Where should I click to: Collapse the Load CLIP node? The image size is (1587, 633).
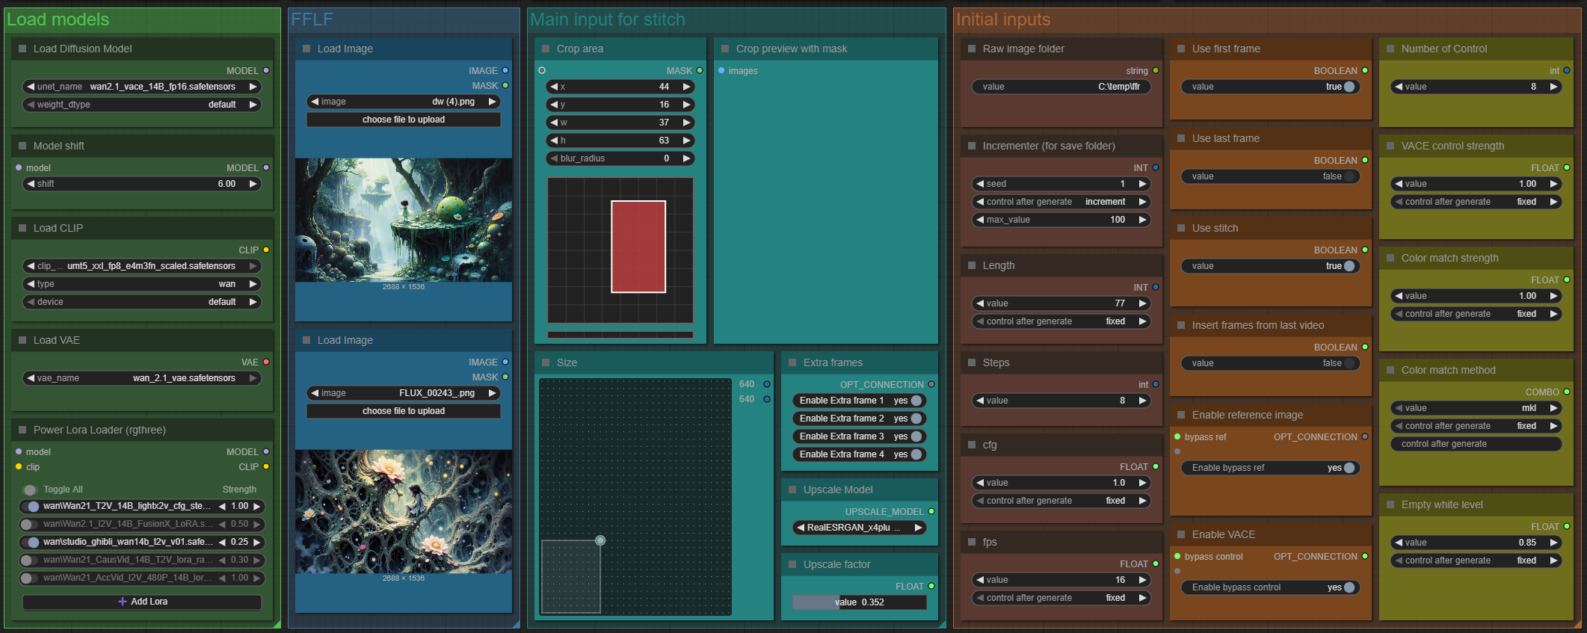point(22,228)
